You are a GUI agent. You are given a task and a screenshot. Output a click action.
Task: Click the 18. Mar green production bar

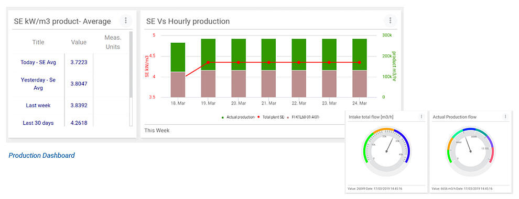(178, 57)
